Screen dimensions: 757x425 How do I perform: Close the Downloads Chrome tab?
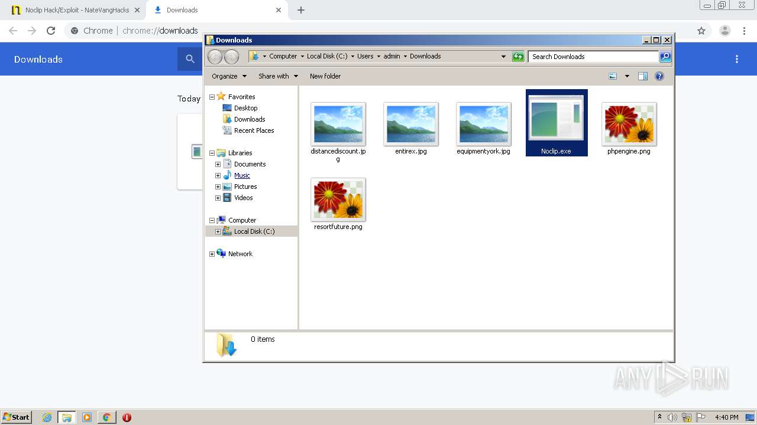pyautogui.click(x=279, y=10)
